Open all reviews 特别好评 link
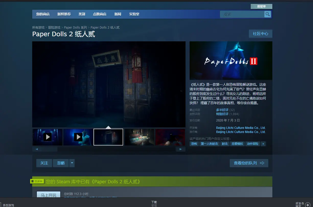 point(222,114)
